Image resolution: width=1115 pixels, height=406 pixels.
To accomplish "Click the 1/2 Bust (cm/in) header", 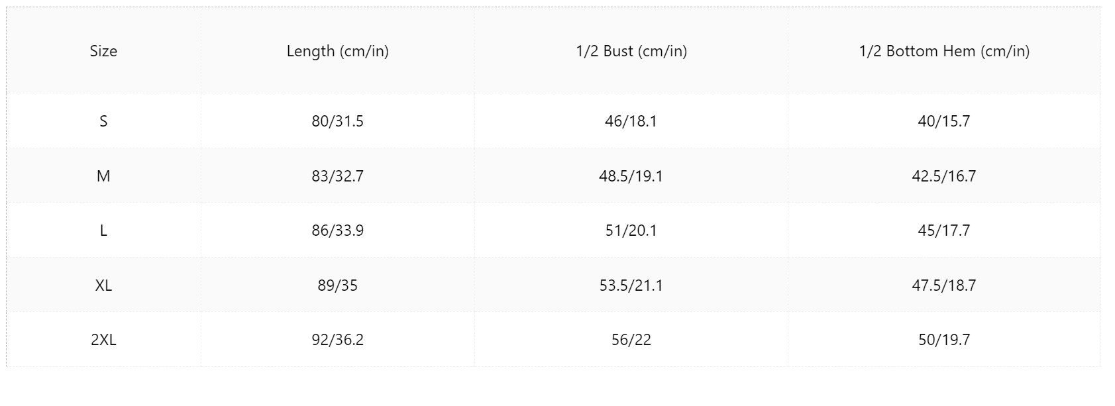I will click(631, 51).
